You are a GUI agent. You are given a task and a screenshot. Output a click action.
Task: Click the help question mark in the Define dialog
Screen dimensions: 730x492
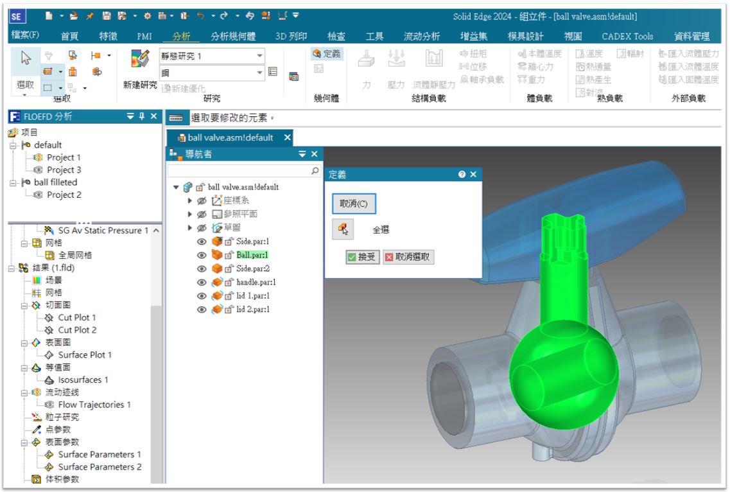(x=462, y=174)
